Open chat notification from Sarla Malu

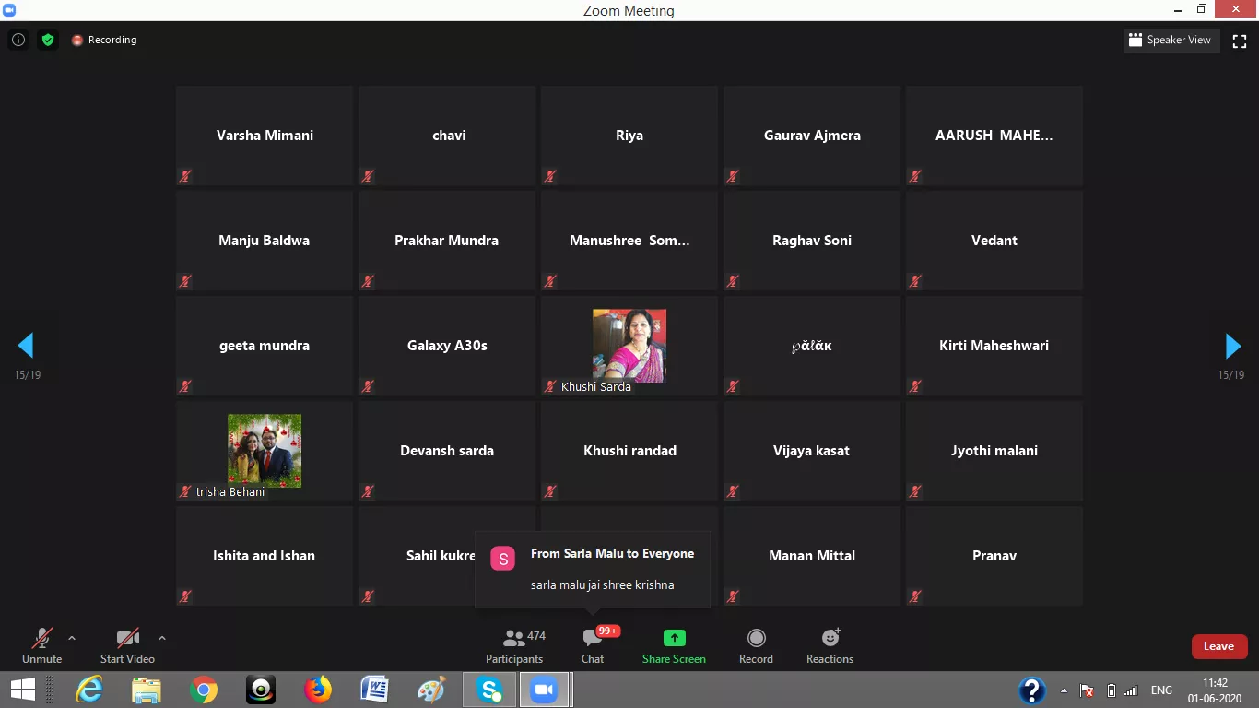click(593, 569)
